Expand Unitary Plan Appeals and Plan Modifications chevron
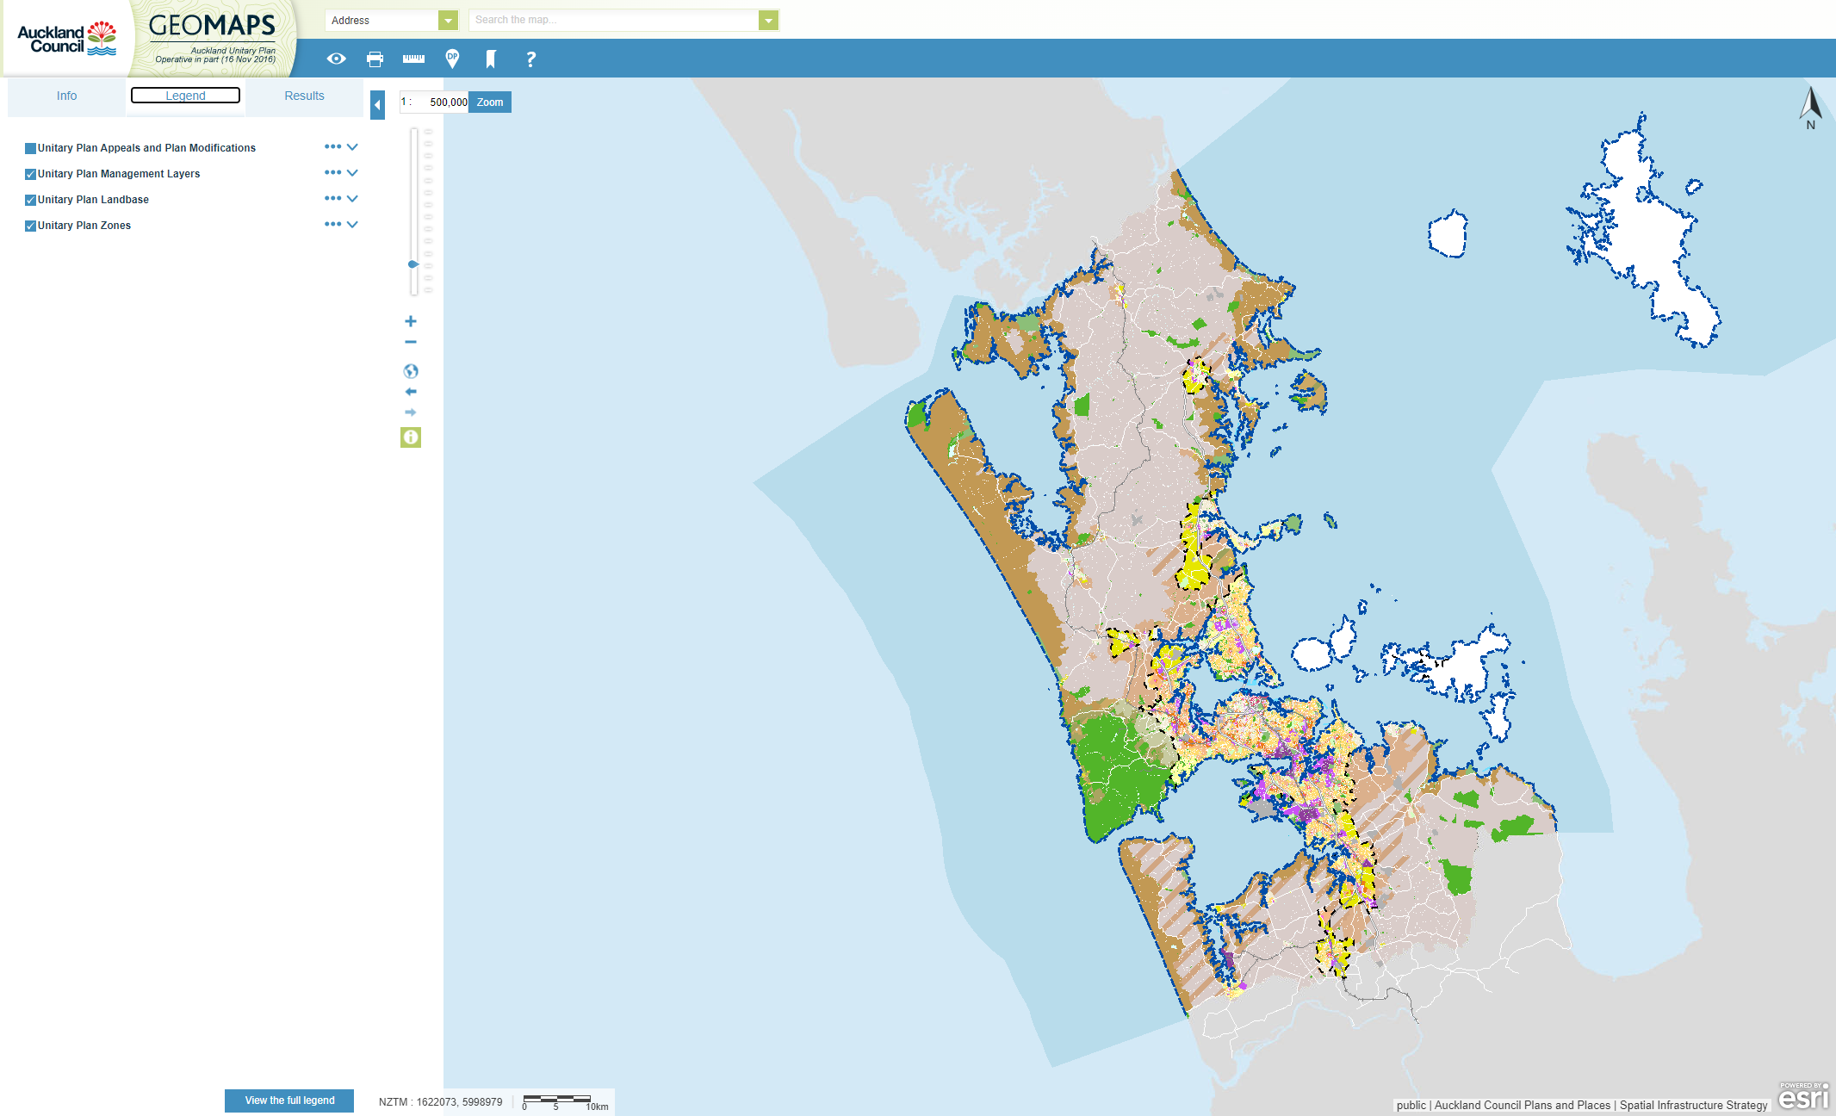The width and height of the screenshot is (1836, 1116). point(352,147)
